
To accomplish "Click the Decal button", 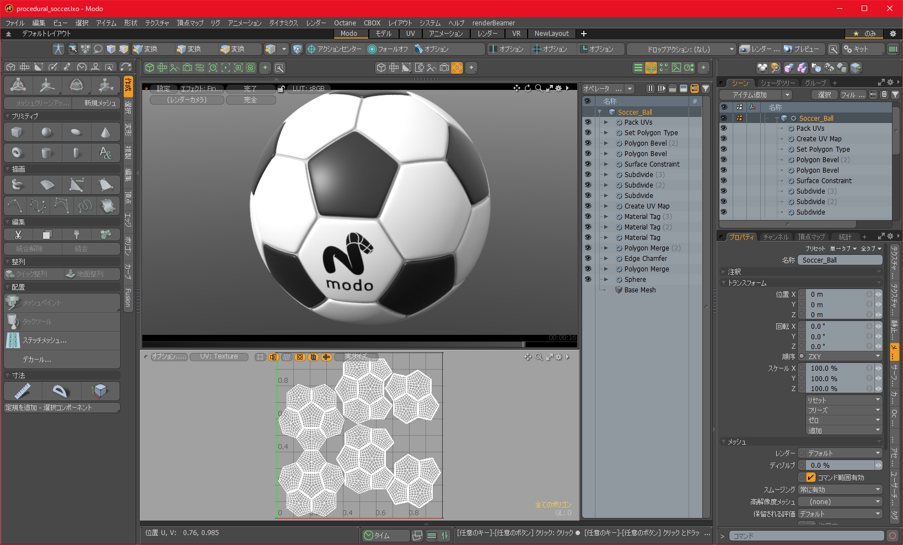I will coord(62,360).
